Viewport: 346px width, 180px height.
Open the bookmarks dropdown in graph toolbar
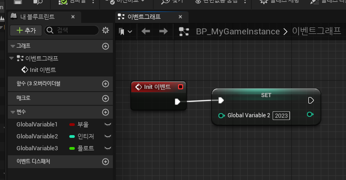[125, 32]
